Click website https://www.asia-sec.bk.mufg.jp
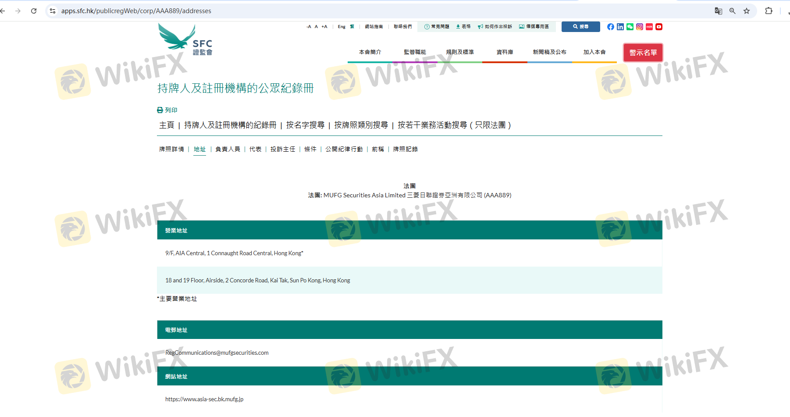This screenshot has height=417, width=790. click(204, 399)
